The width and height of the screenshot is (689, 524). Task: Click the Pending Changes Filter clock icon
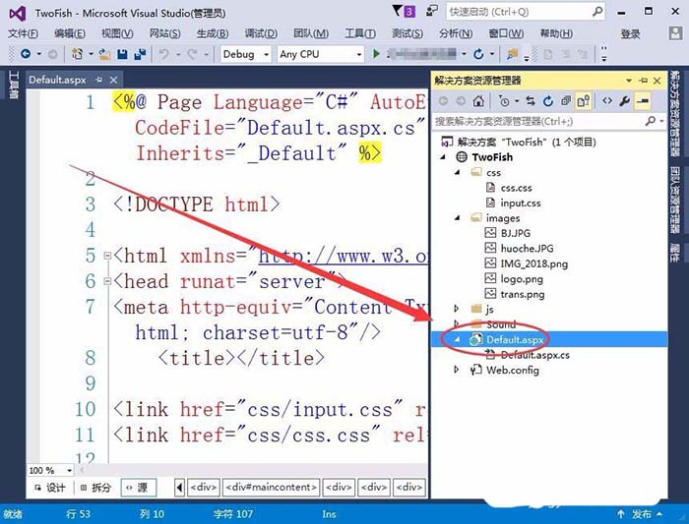click(x=504, y=101)
